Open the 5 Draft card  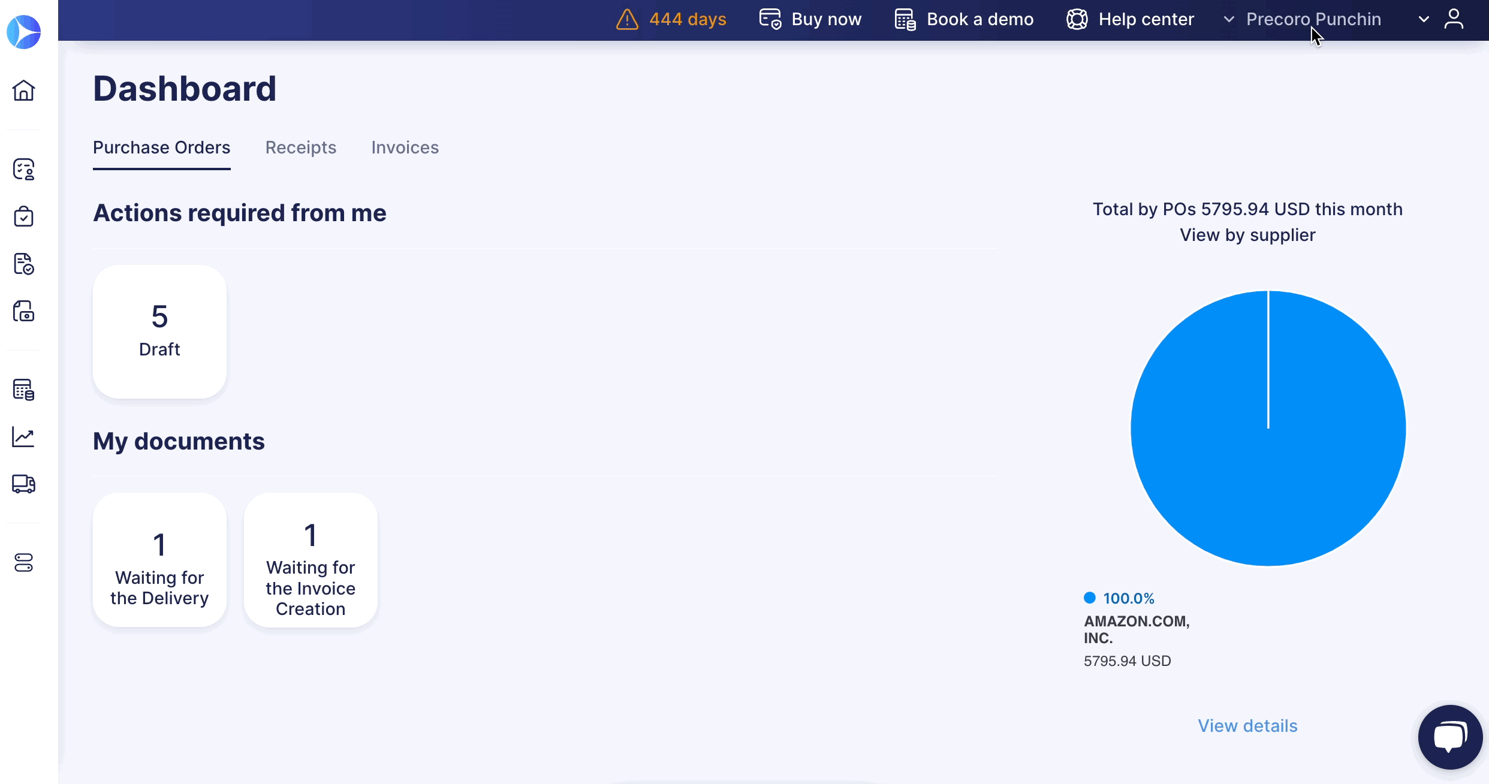(x=159, y=331)
